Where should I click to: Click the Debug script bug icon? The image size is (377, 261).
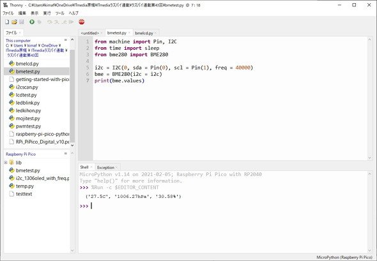40,22
